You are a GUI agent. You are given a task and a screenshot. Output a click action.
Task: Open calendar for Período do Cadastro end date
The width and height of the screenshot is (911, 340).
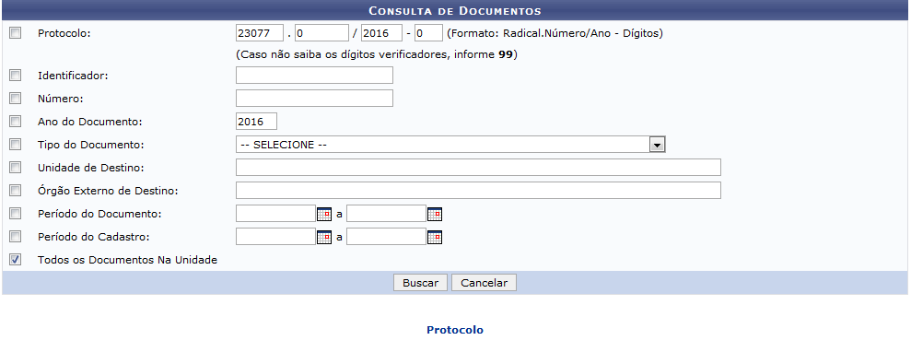(435, 237)
